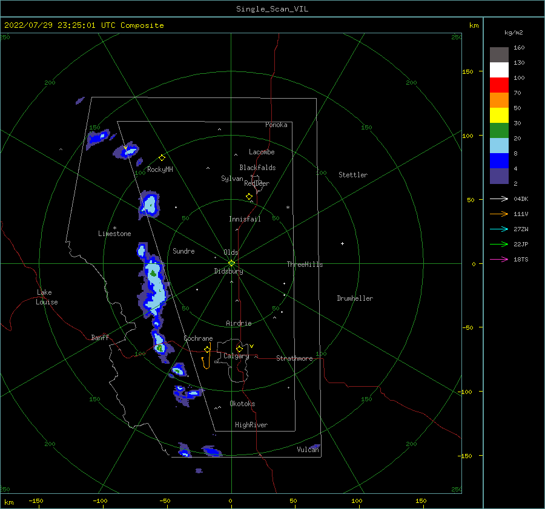The width and height of the screenshot is (545, 509).
Task: Select the light blue 20 color swatch
Action: [x=499, y=146]
